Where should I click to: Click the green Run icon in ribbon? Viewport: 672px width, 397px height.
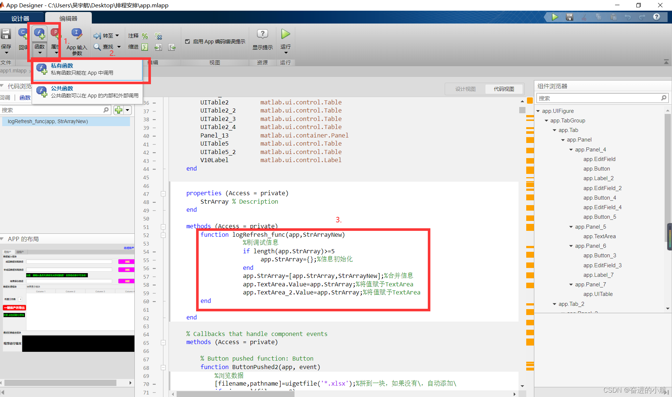pyautogui.click(x=286, y=34)
